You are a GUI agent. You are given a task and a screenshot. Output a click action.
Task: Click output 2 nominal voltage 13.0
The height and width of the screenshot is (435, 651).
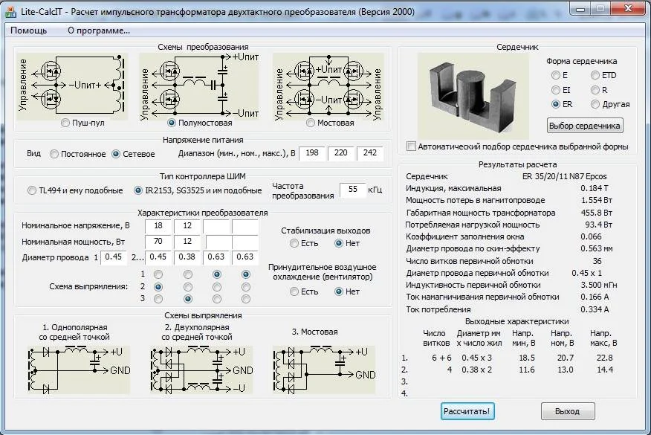pyautogui.click(x=565, y=370)
